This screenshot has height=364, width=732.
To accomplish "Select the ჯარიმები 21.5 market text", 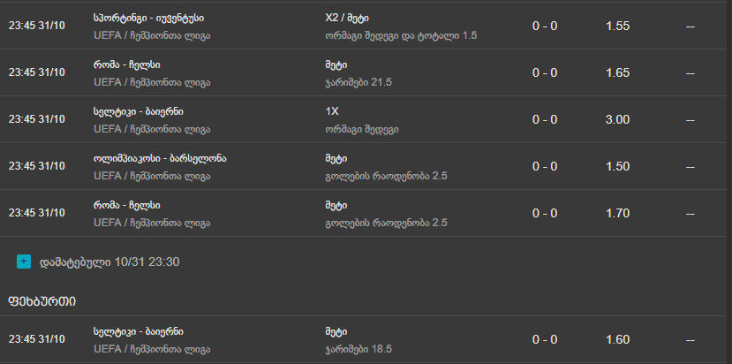I will click(x=358, y=81).
